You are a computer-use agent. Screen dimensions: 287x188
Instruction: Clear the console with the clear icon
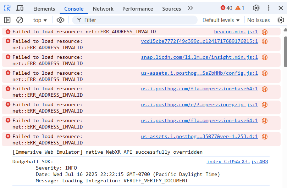(20, 20)
